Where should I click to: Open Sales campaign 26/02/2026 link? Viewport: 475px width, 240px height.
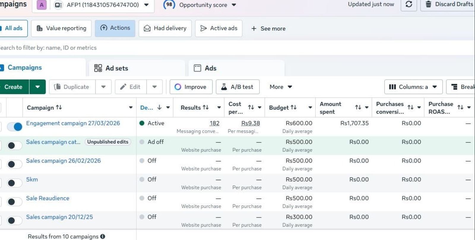click(x=64, y=161)
